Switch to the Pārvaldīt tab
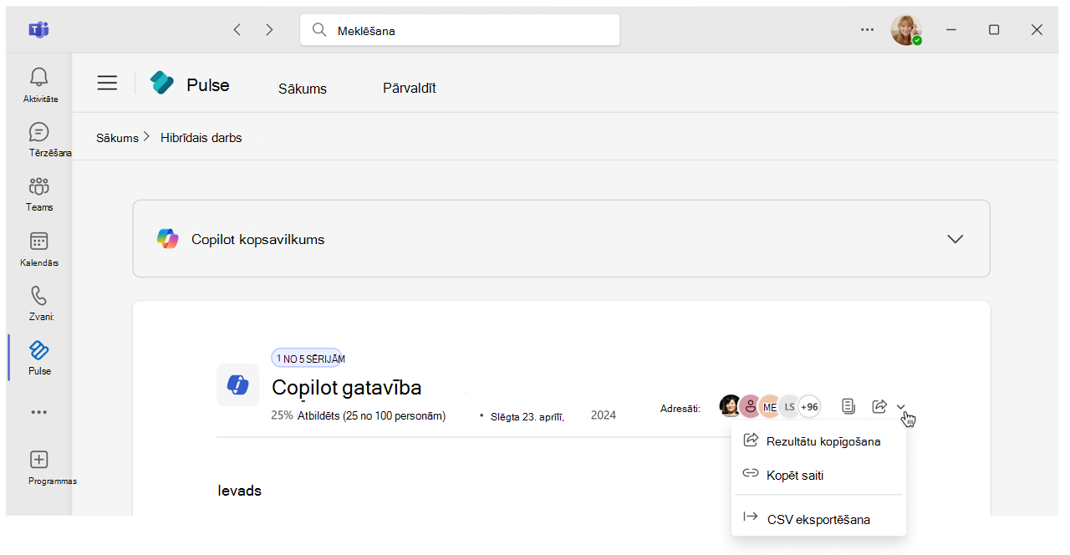Image resolution: width=1070 pixels, height=555 pixels. tap(409, 88)
